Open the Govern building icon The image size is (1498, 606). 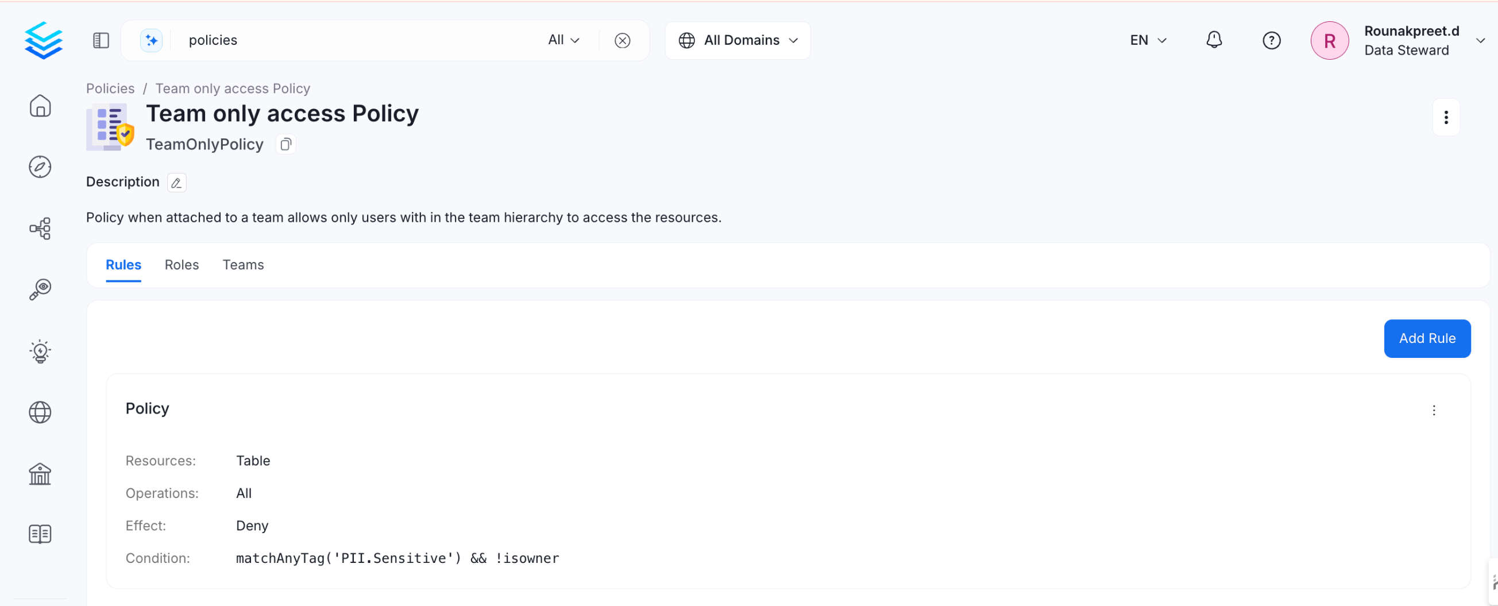pyautogui.click(x=40, y=473)
